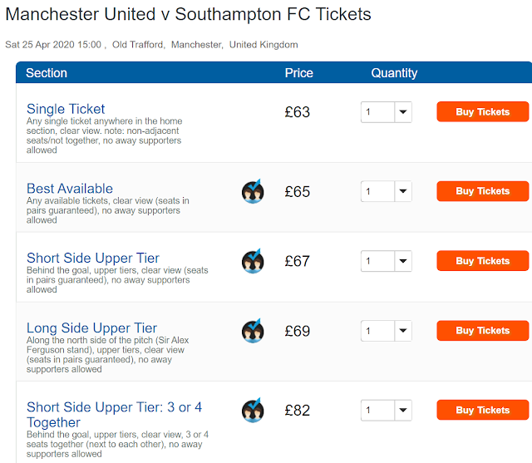Click the Section column header
This screenshot has height=463, width=532.
point(47,73)
